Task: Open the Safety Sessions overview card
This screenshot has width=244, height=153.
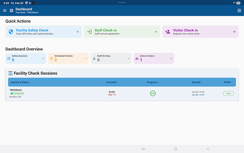Action: [26, 58]
